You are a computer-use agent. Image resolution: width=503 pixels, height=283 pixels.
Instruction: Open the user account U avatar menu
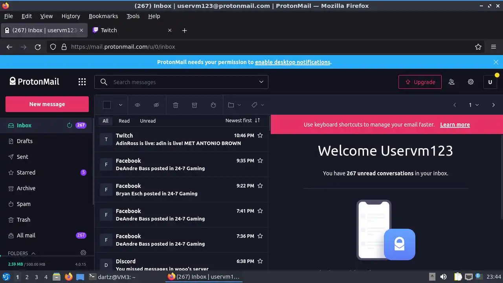point(490,82)
